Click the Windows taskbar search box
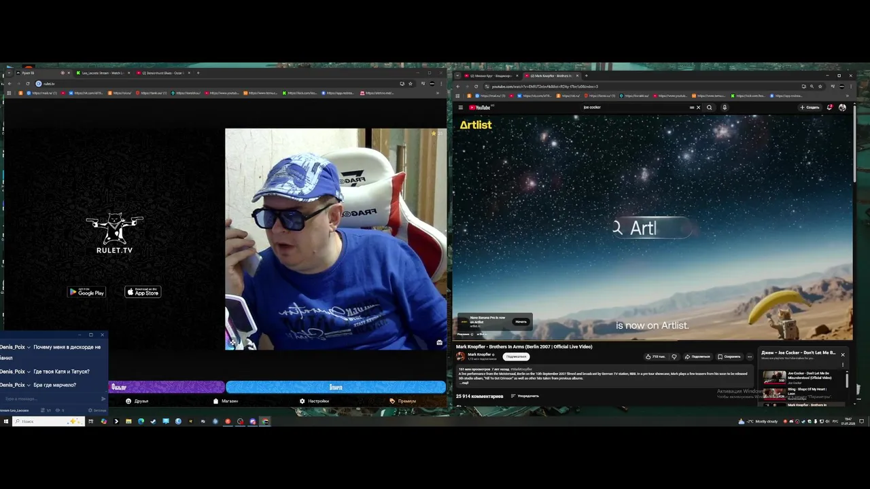 (48, 421)
